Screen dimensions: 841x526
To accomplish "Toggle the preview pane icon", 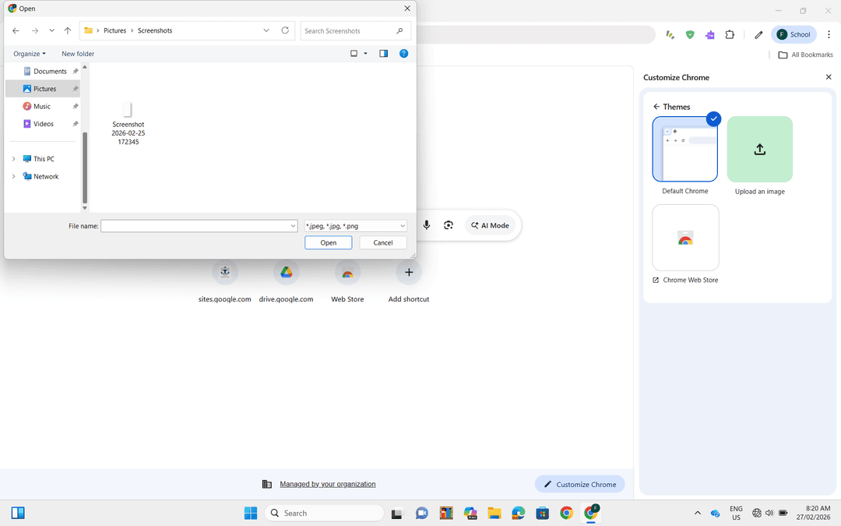I will (x=383, y=54).
